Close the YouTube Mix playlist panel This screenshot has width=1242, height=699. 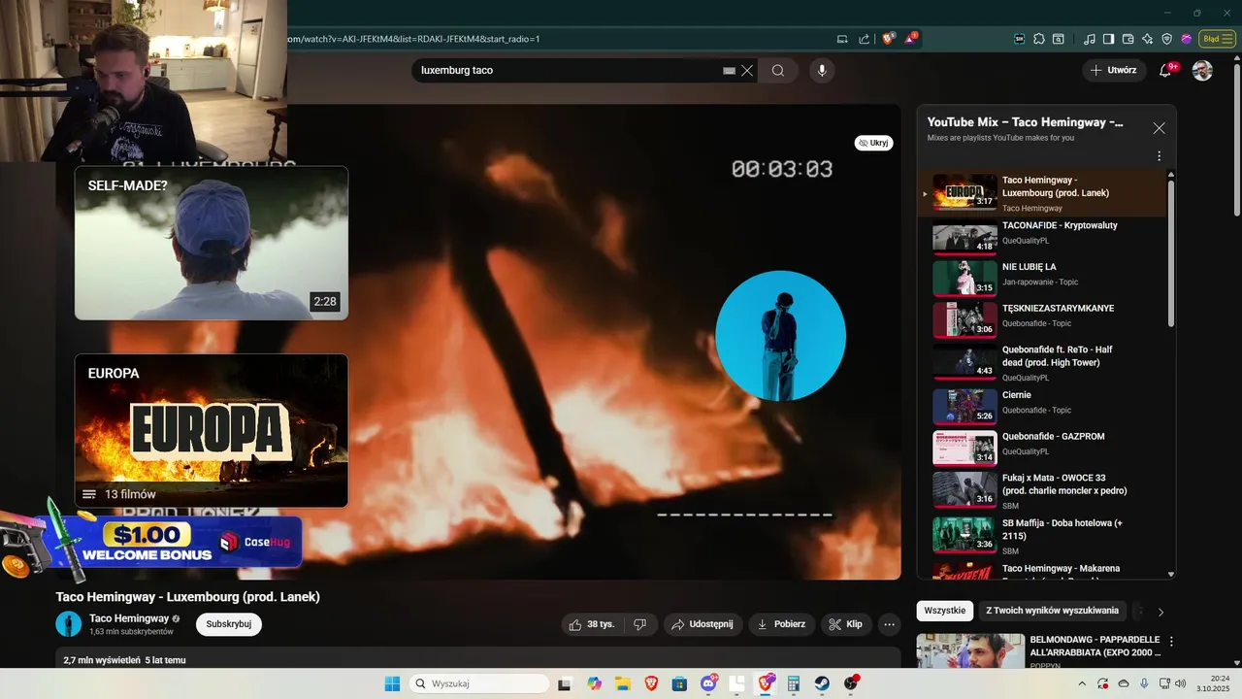[x=1159, y=128]
